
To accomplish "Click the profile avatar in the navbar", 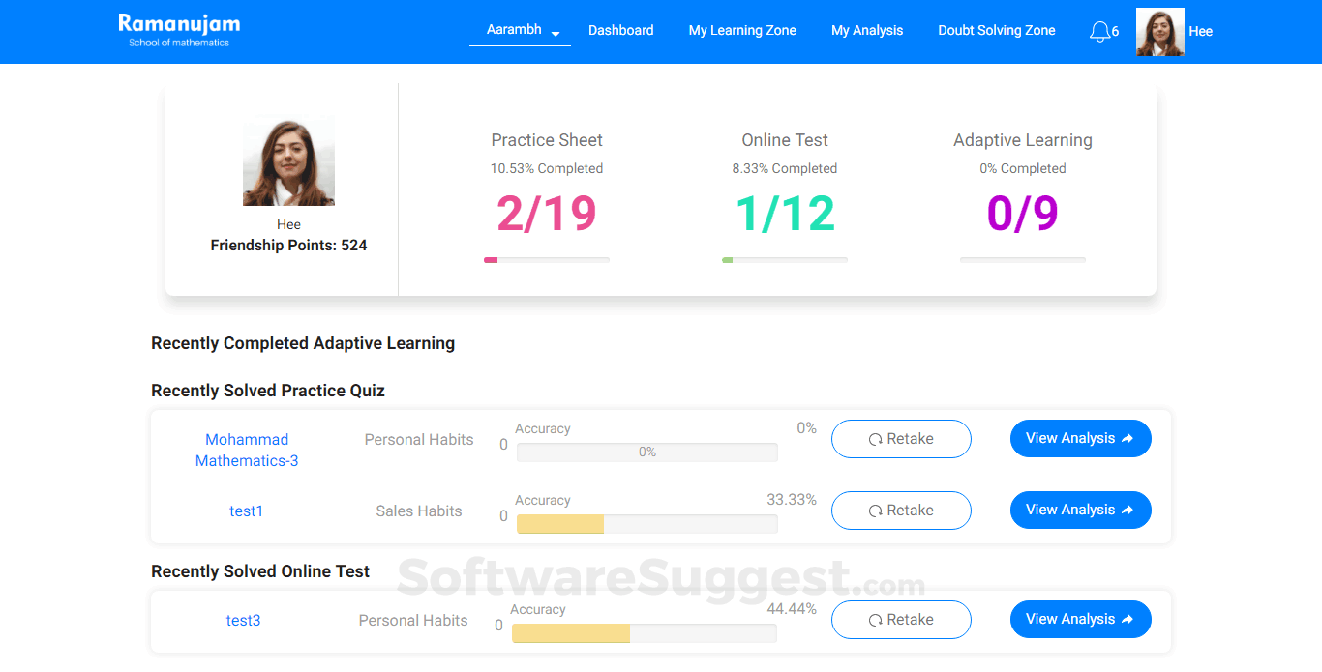I will [1159, 32].
